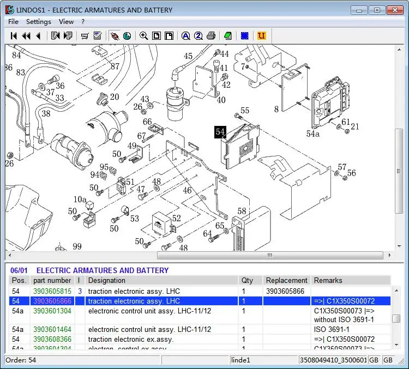Click callout 58 in the diagram
Image resolution: width=409 pixels, height=369 pixels.
pos(242,211)
